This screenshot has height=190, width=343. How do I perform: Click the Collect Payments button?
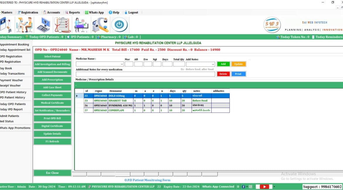click(x=52, y=95)
